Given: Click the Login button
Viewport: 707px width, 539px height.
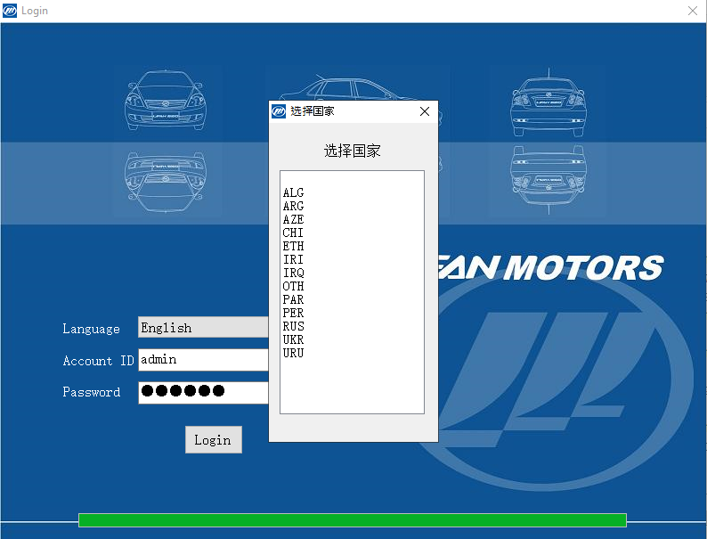Looking at the screenshot, I should coord(214,440).
